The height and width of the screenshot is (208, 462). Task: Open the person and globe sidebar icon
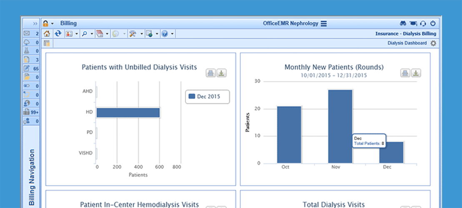click(27, 103)
